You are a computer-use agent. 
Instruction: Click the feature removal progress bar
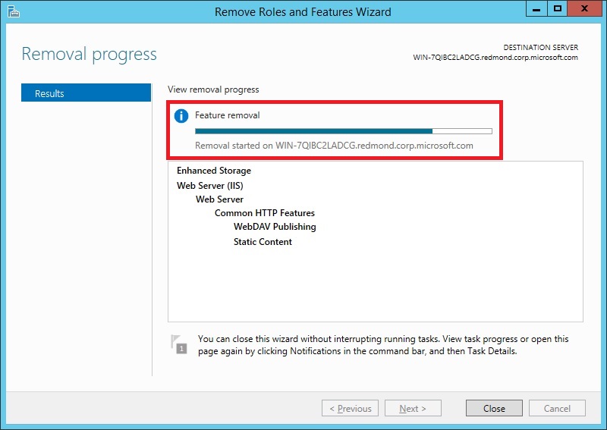pos(344,131)
